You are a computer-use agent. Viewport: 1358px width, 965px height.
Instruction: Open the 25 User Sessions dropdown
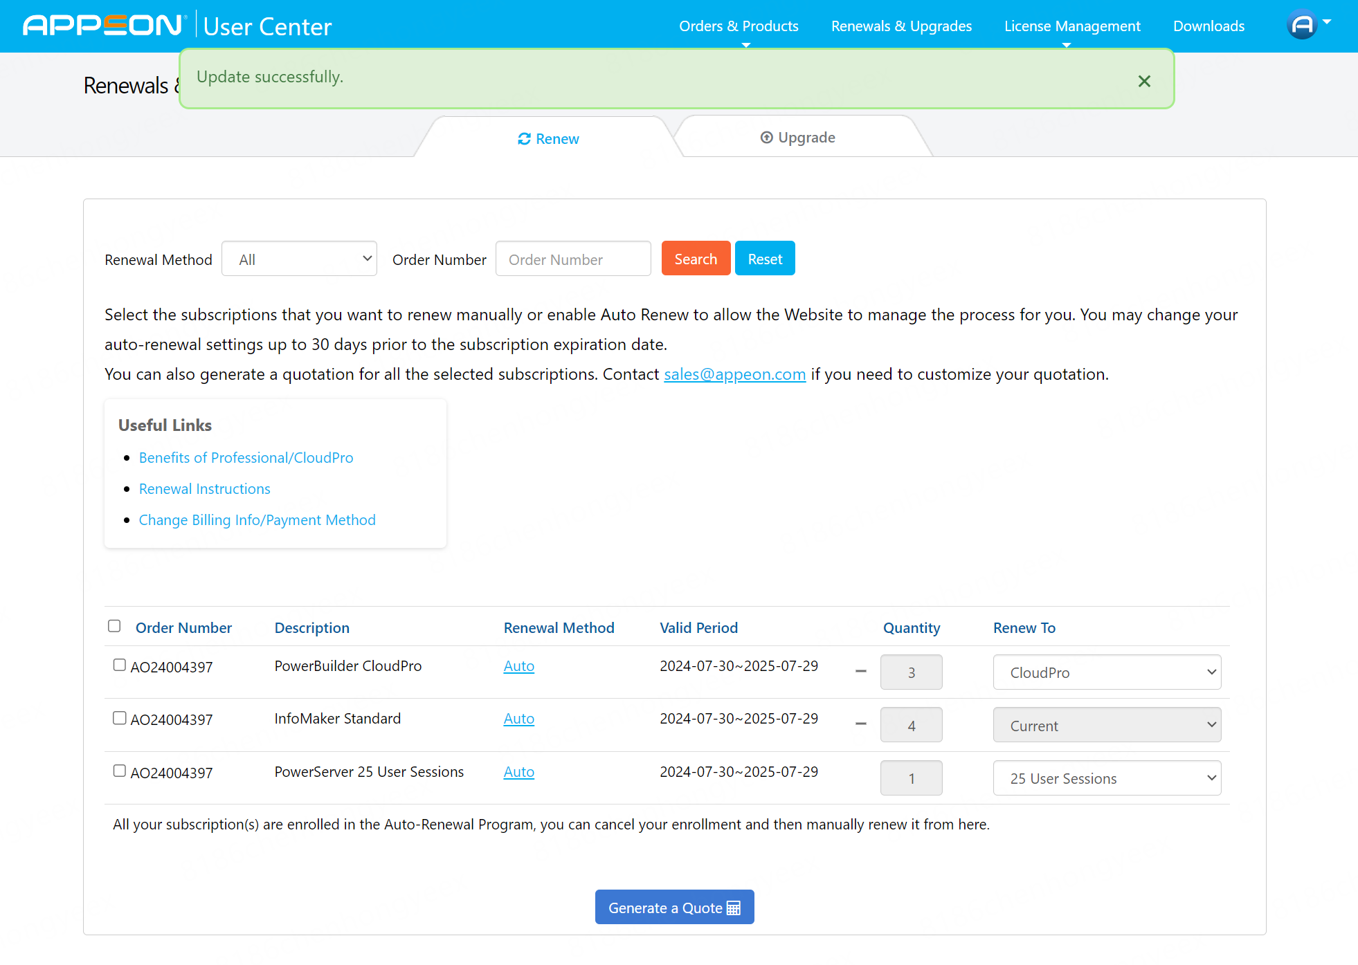[x=1107, y=778]
